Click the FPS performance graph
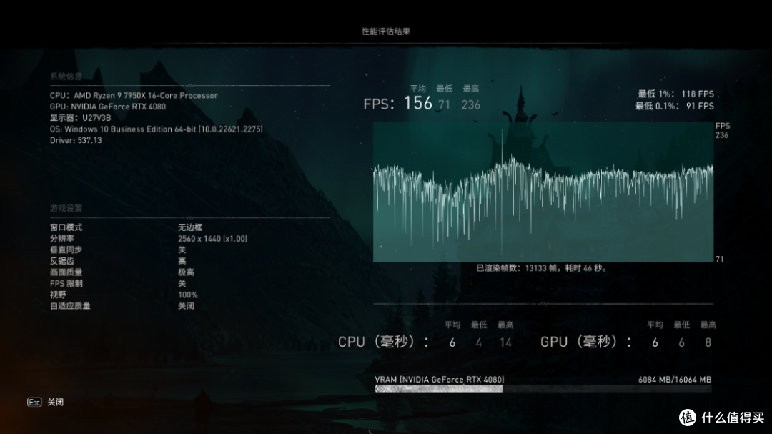The height and width of the screenshot is (434, 772). (x=543, y=192)
